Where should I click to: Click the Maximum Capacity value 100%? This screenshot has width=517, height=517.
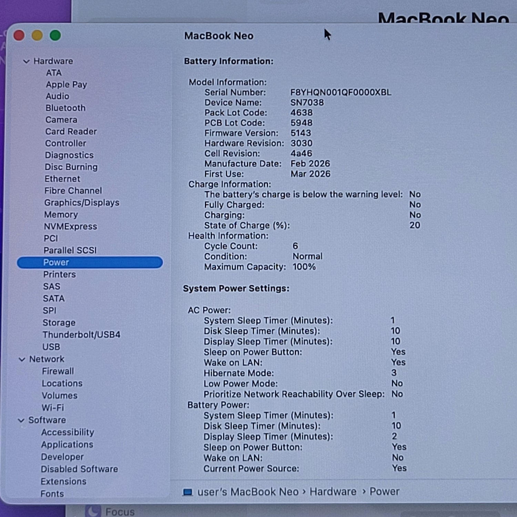coord(304,267)
